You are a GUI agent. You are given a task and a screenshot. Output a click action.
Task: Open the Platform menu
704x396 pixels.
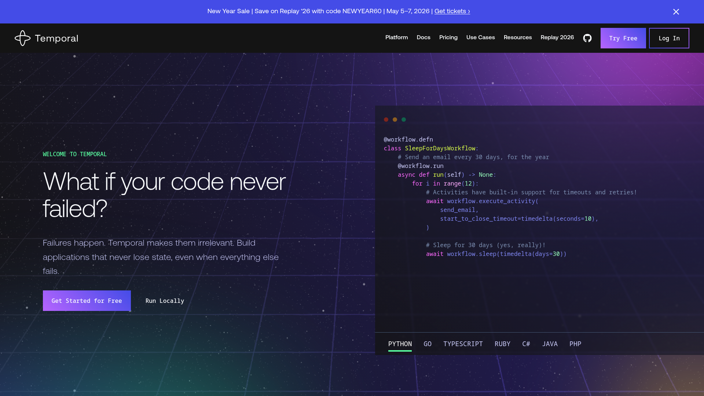click(x=396, y=38)
